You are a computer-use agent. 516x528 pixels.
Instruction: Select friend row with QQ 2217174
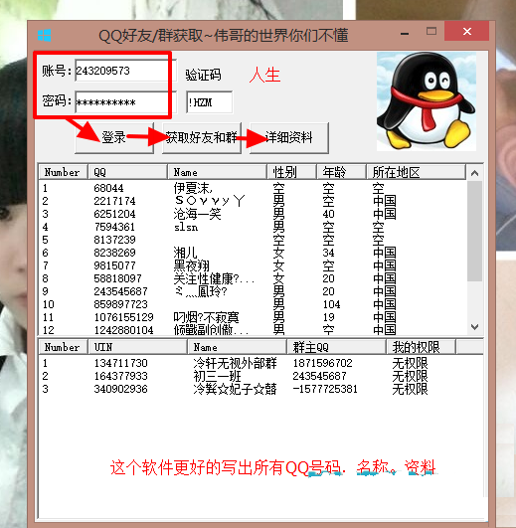coord(253,201)
